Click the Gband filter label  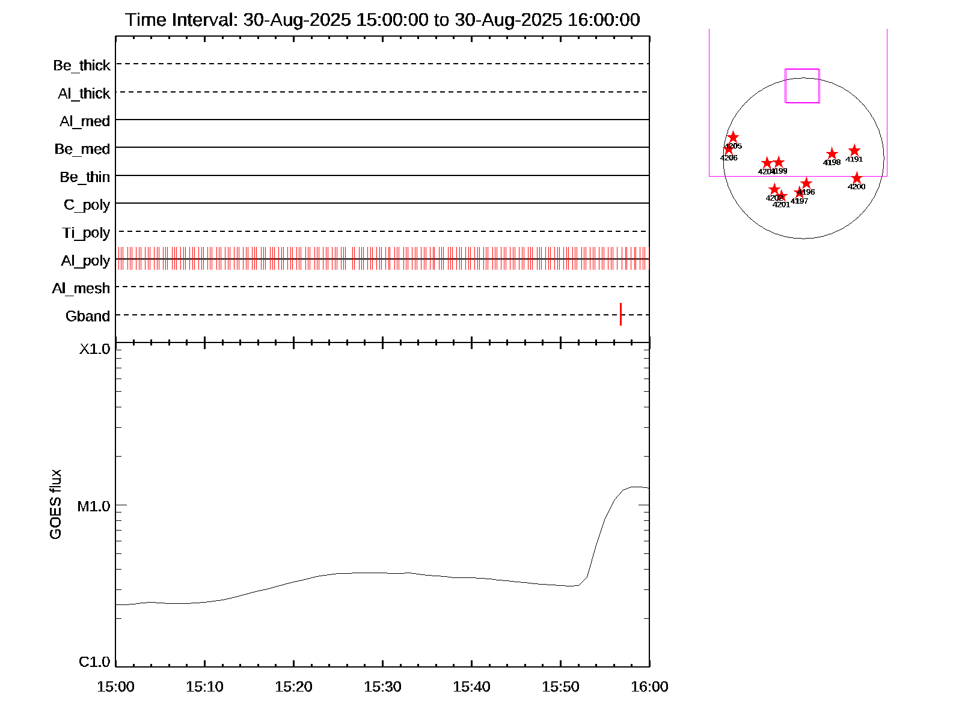click(x=88, y=316)
